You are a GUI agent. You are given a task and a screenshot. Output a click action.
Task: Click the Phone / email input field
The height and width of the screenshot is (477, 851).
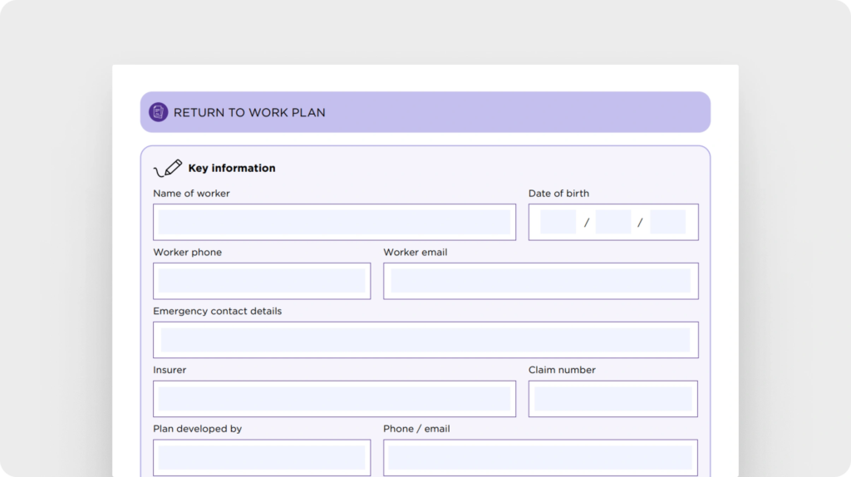(x=540, y=457)
